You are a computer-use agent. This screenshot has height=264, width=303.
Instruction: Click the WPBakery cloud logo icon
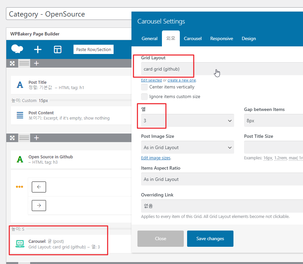[17, 49]
